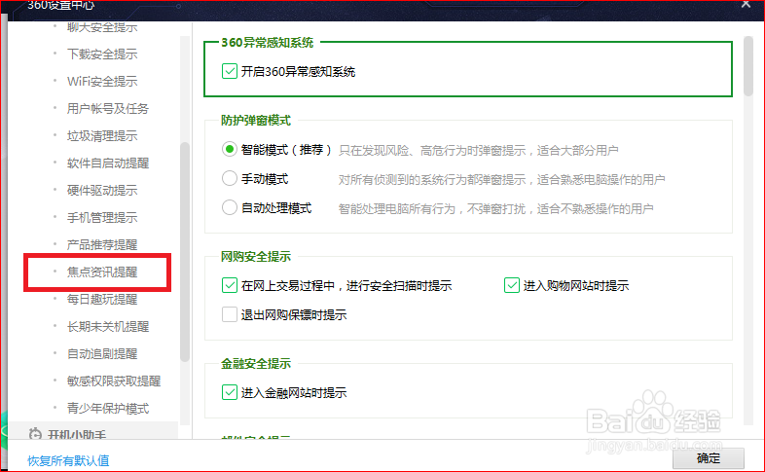Close the 360设置中心 window
This screenshot has height=472, width=765.
point(746,5)
